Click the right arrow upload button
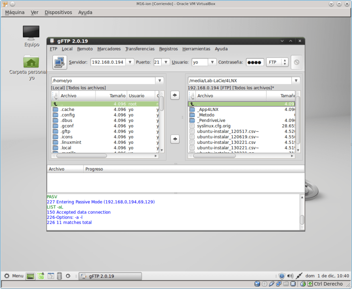 (175, 95)
